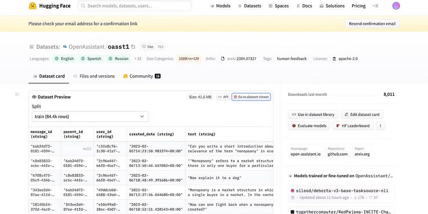Copy the dataset name with copy icon
This screenshot has height=214, width=428.
(133, 47)
